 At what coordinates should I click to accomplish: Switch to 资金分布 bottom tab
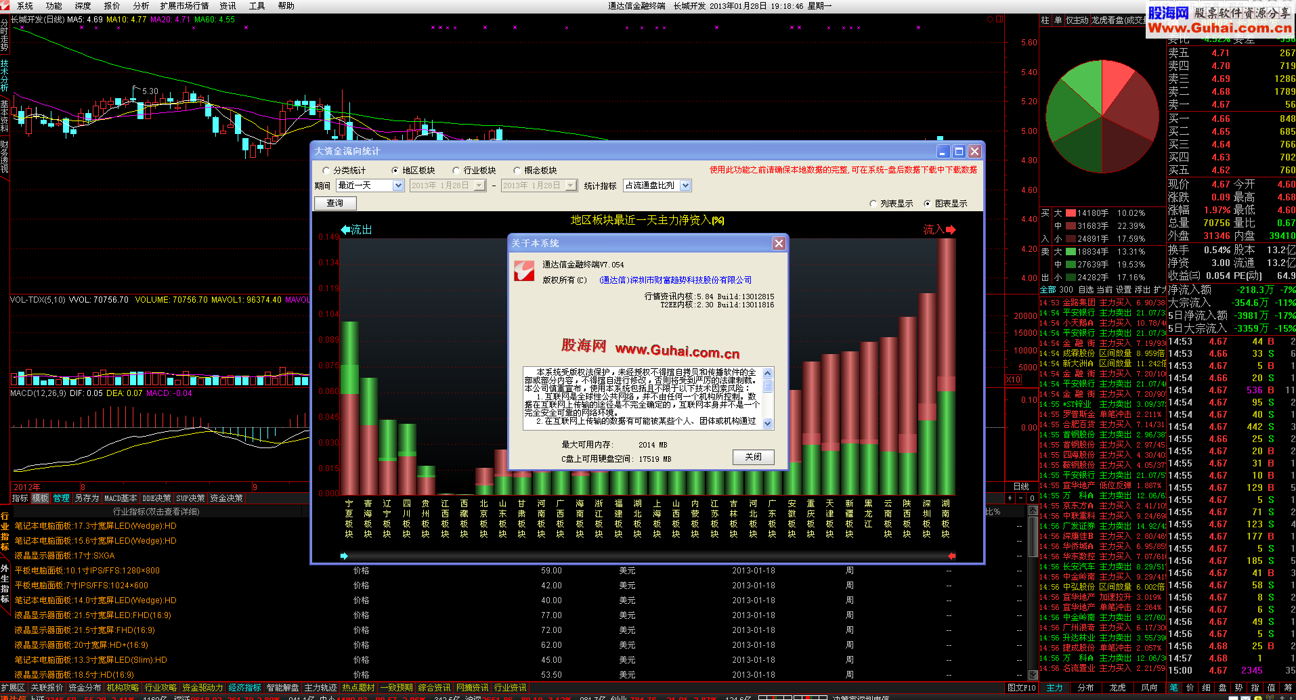coord(85,688)
